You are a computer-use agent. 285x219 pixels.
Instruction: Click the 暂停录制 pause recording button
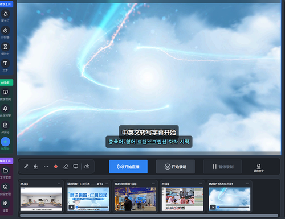pyautogui.click(x=222, y=167)
